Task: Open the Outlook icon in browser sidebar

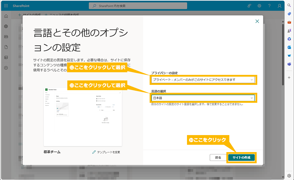Action: click(289, 47)
